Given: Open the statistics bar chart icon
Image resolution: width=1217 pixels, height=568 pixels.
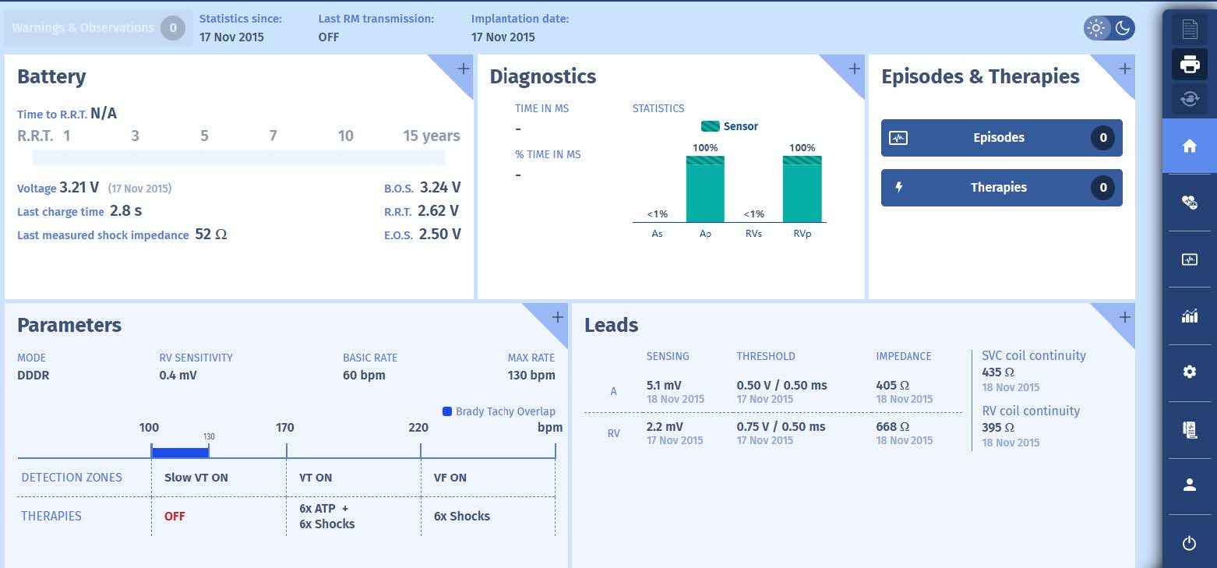Looking at the screenshot, I should (x=1189, y=316).
